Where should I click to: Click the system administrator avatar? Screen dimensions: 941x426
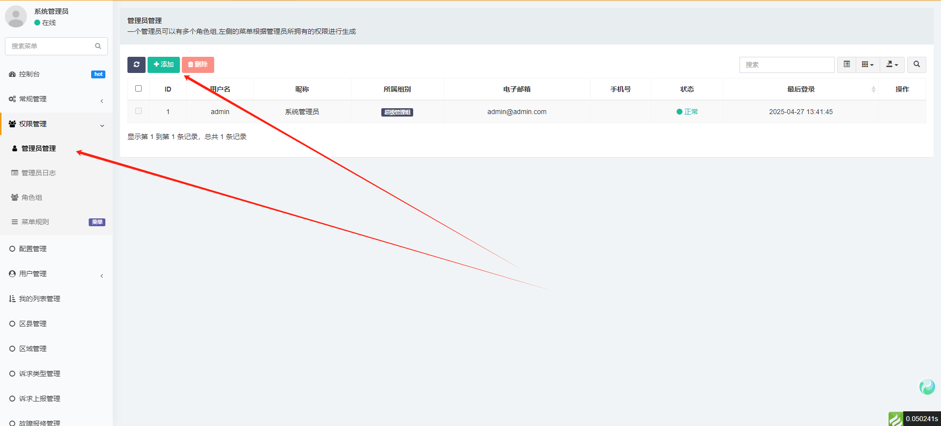[x=16, y=17]
